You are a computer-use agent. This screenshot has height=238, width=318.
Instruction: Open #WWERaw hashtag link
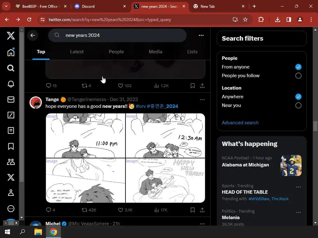point(259,199)
